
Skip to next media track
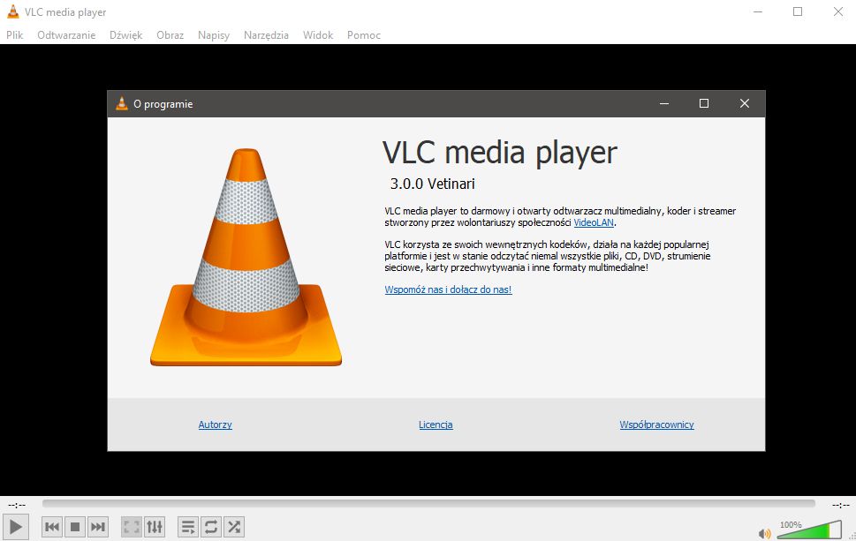tap(98, 527)
